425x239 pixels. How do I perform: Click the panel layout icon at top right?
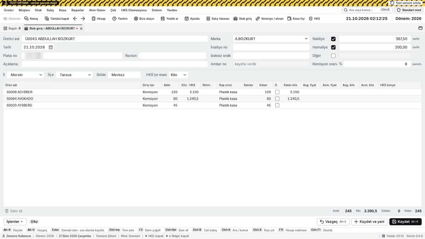tap(420, 28)
